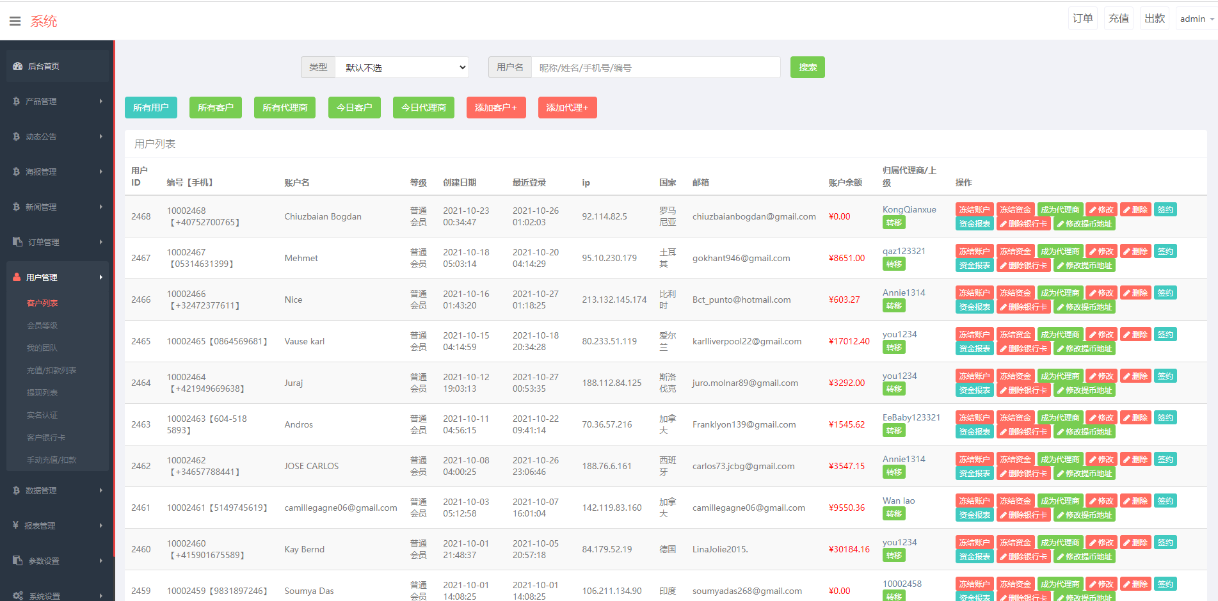The width and height of the screenshot is (1218, 601).
Task: Click the 今日客户 filter button
Action: [354, 108]
